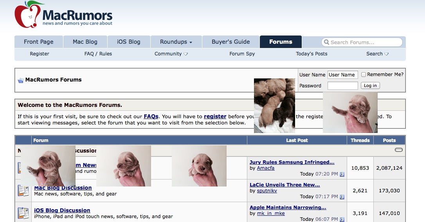Click the register link in welcome text
The image size is (425, 222).
pos(215,116)
